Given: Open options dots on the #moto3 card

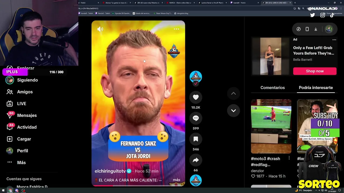Looking at the screenshot, I should [x=289, y=158].
